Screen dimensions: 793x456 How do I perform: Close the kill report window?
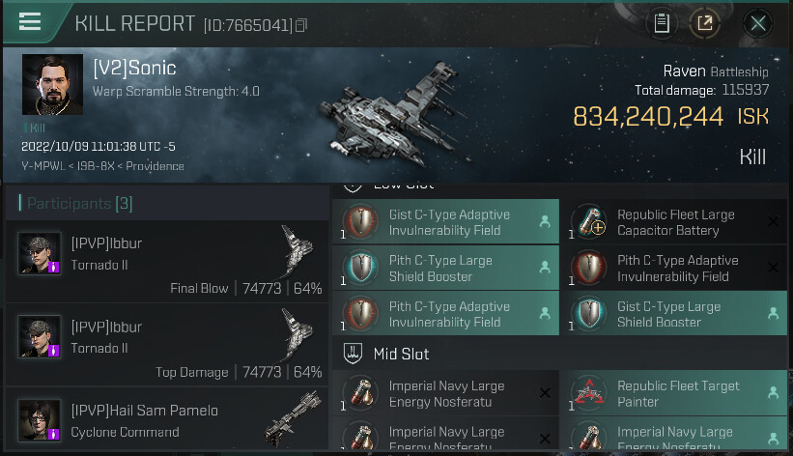[757, 23]
